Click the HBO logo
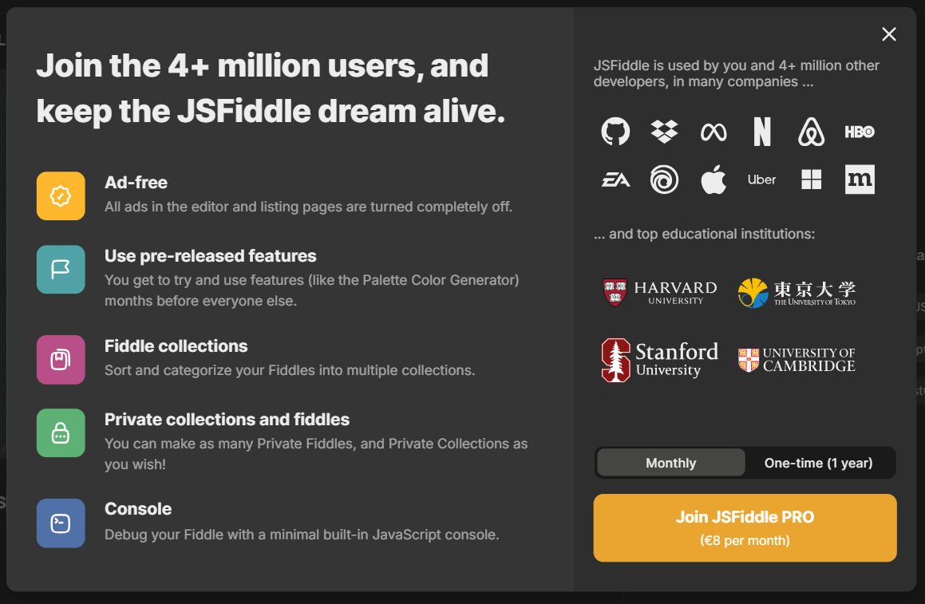This screenshot has height=604, width=925. (x=860, y=132)
